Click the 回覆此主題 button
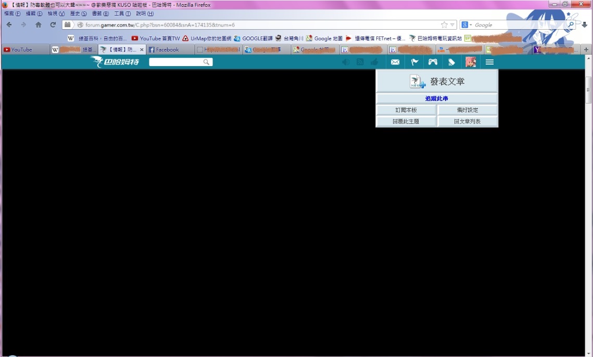The height and width of the screenshot is (357, 593). [x=406, y=121]
